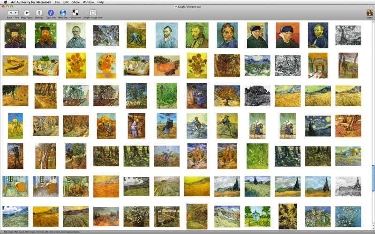Click the Back arrow in the toolbar
375x234 pixels.
point(11,13)
